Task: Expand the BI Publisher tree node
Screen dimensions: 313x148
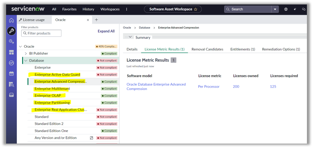Action: (26, 53)
